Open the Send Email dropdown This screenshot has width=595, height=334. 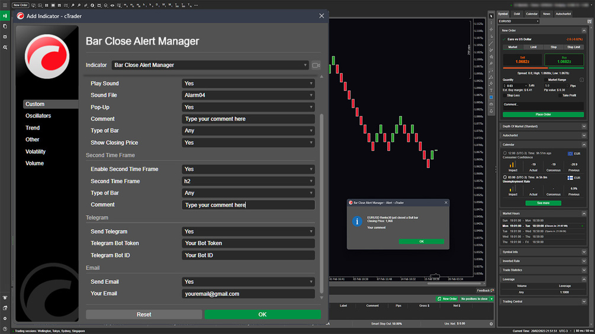pos(248,282)
